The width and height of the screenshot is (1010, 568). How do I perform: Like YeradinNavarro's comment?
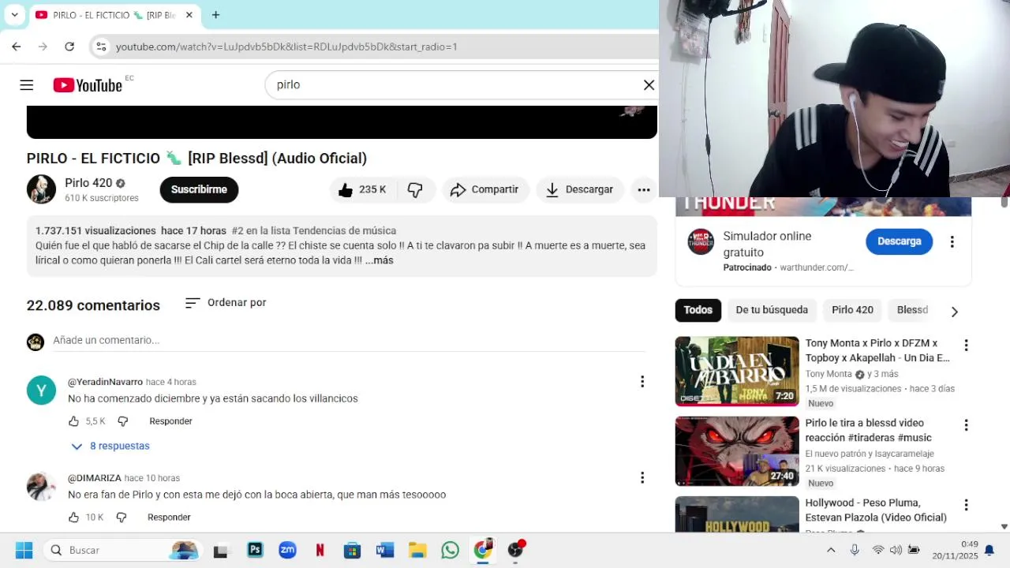coord(74,421)
